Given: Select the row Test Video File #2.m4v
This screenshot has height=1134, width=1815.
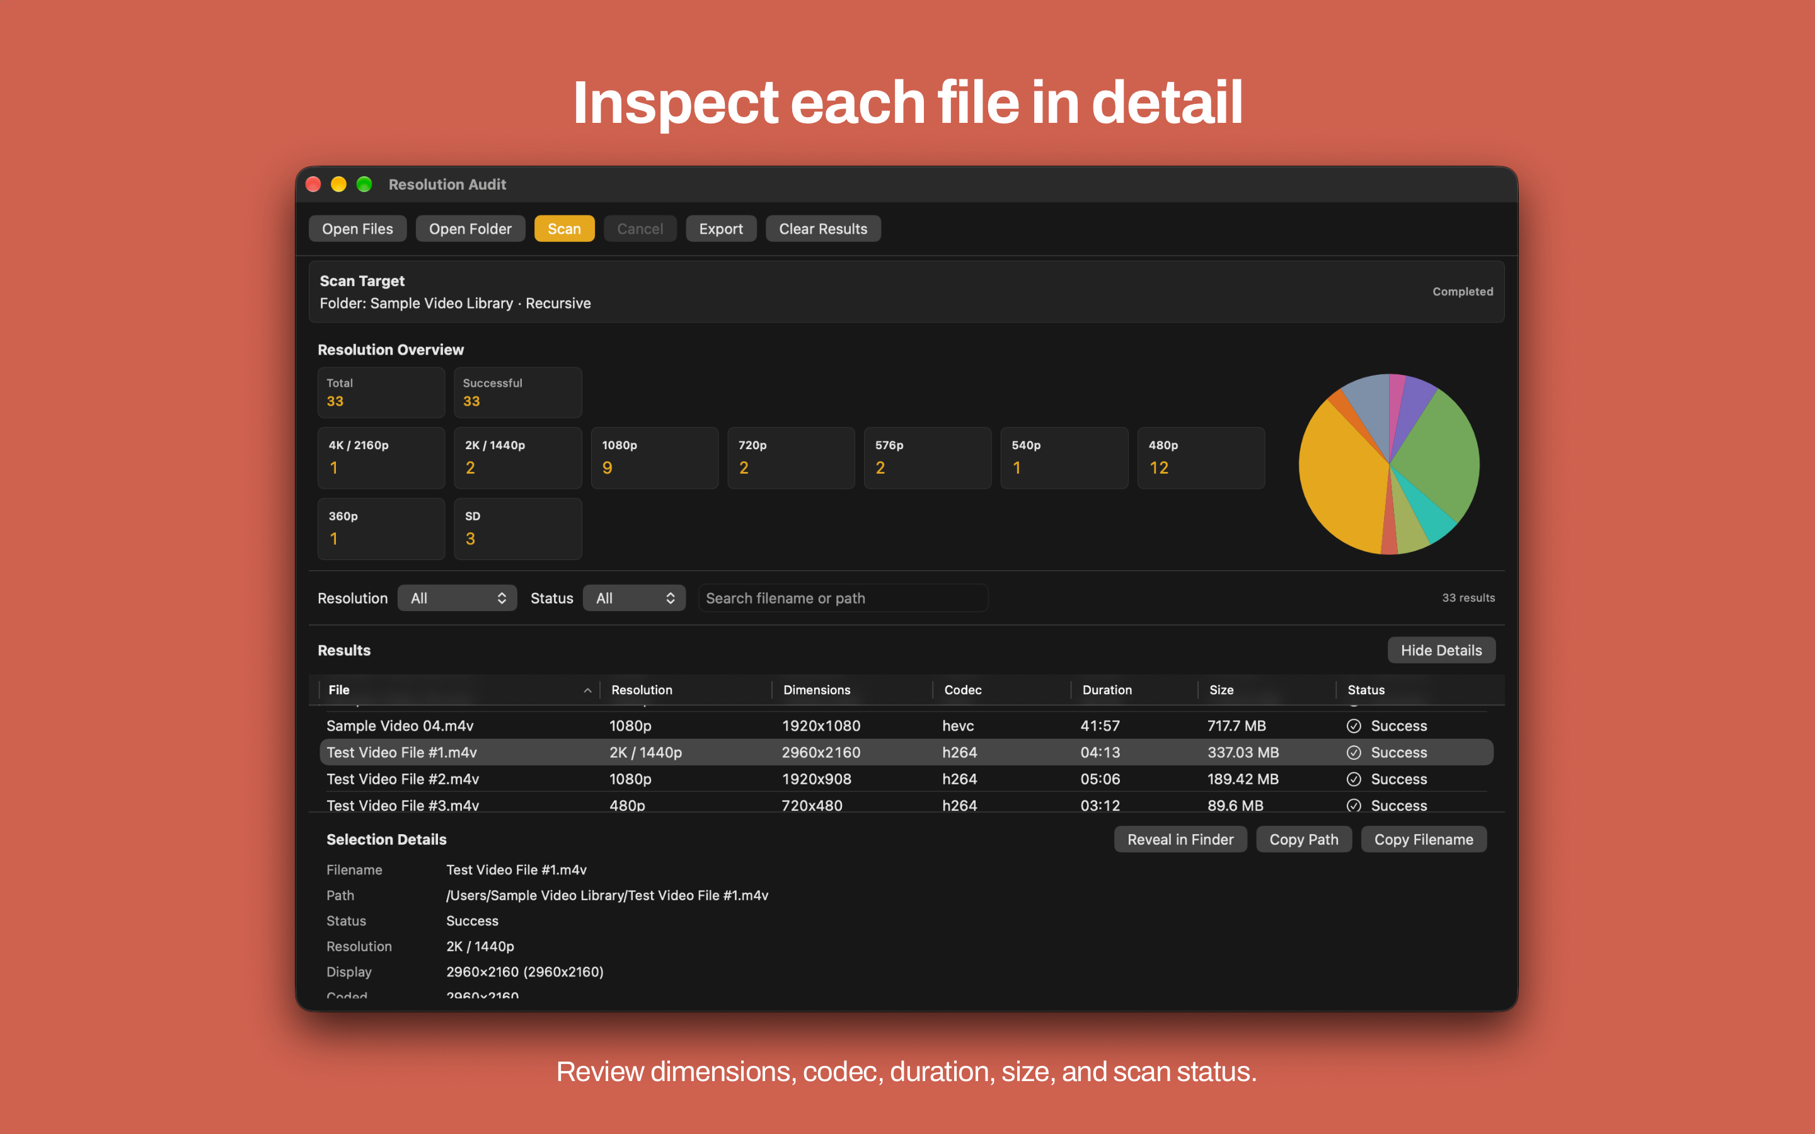Looking at the screenshot, I should coord(906,779).
